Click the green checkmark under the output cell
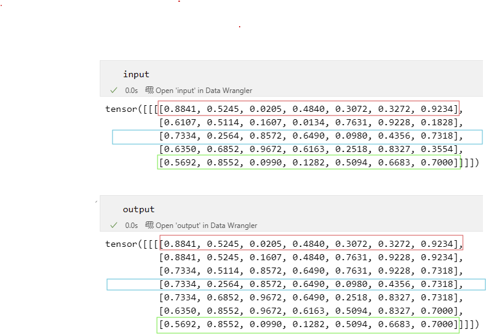 [x=113, y=225]
